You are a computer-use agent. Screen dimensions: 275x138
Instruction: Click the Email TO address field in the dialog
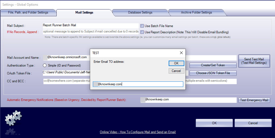[x=138, y=84]
